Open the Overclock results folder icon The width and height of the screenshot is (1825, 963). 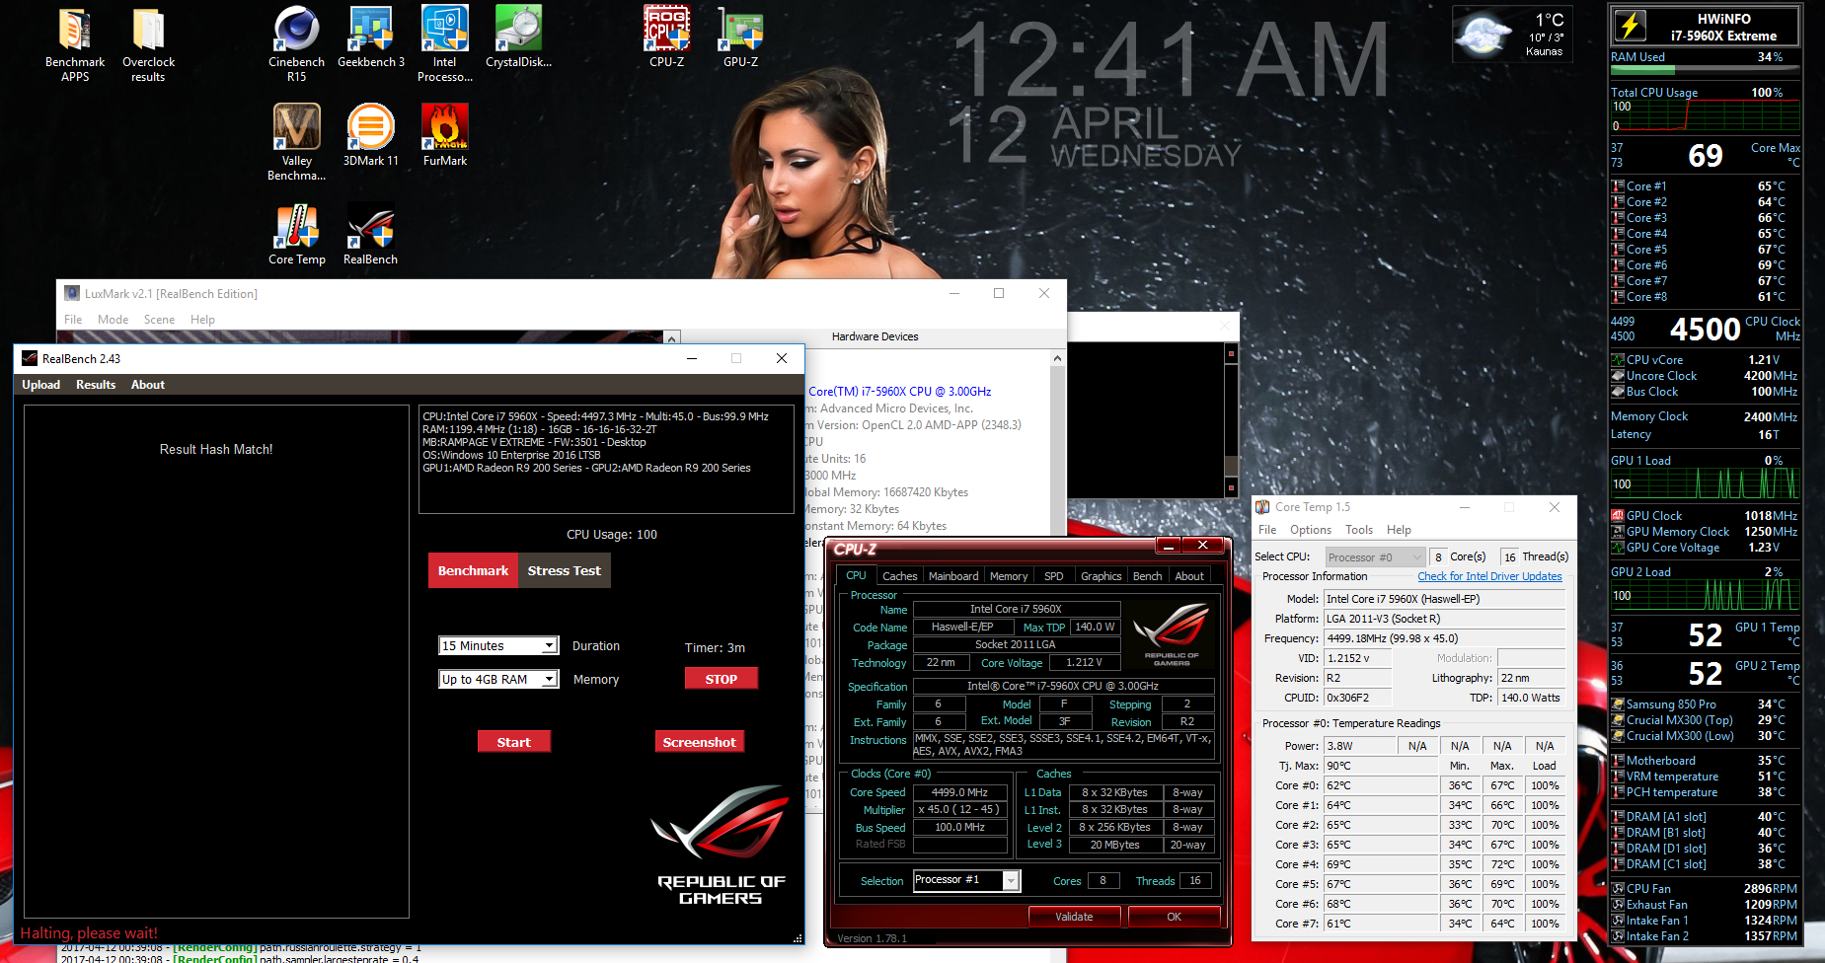pos(148,30)
